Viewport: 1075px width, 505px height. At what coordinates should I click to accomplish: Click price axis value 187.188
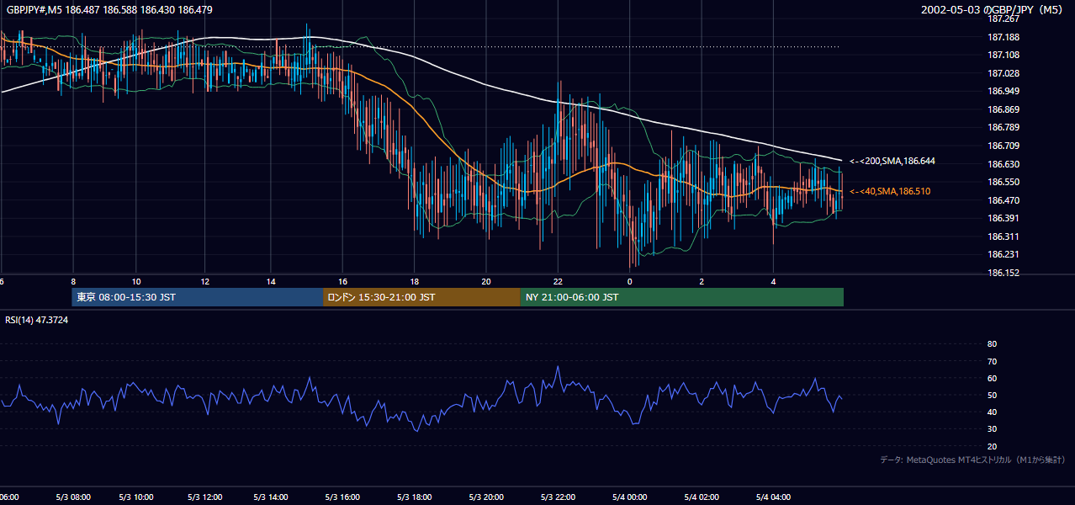(1004, 37)
